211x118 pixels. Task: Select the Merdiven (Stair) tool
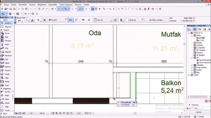coord(7,55)
